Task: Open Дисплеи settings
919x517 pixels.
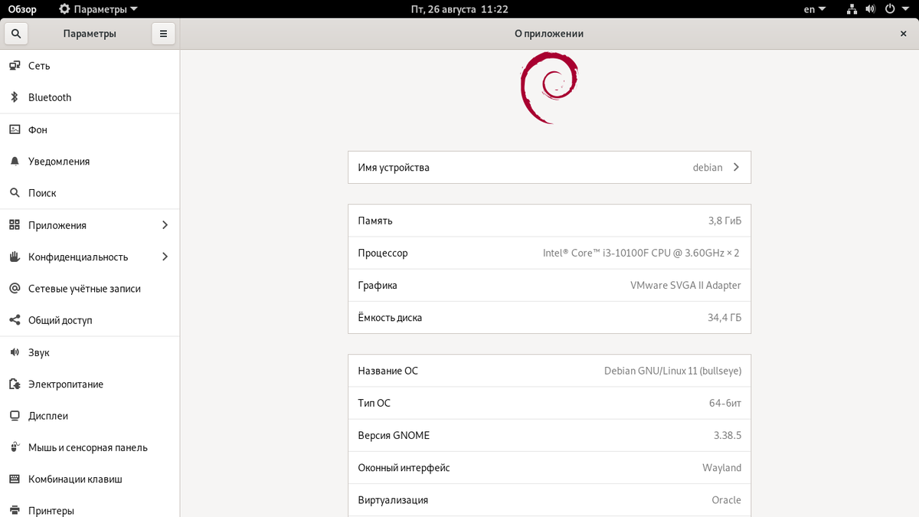Action: [x=90, y=416]
